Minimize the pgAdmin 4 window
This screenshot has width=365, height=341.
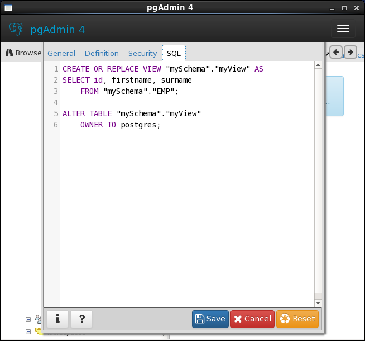(332, 8)
